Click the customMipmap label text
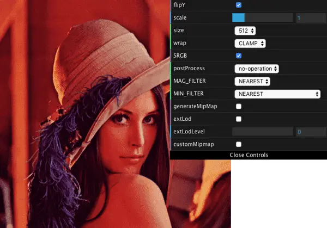 [x=193, y=144]
